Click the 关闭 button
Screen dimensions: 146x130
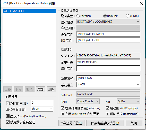[x=134, y=123]
